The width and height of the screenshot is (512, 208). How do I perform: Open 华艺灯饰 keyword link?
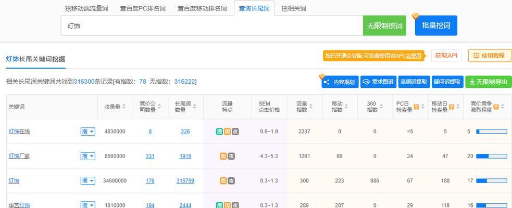point(19,205)
